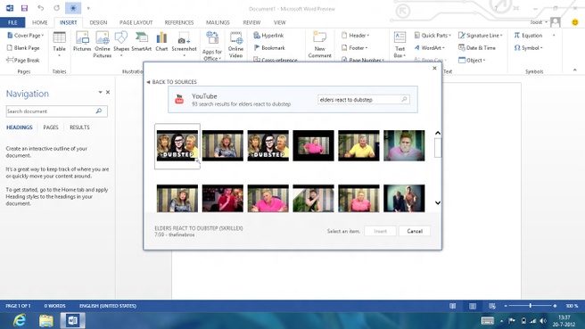This screenshot has width=585, height=329.
Task: Switch to Read Mode view in status bar
Action: (452, 306)
